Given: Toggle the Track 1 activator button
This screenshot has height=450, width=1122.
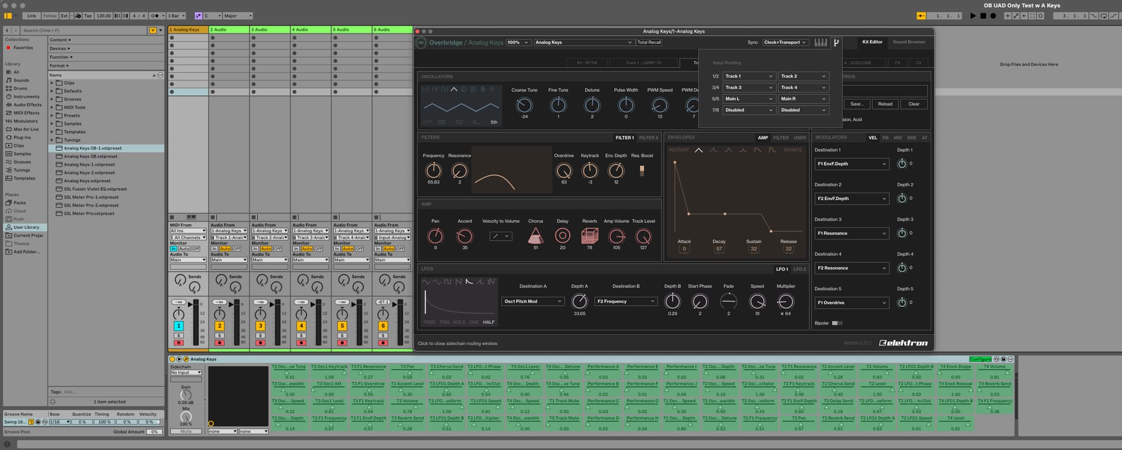Looking at the screenshot, I should (178, 326).
